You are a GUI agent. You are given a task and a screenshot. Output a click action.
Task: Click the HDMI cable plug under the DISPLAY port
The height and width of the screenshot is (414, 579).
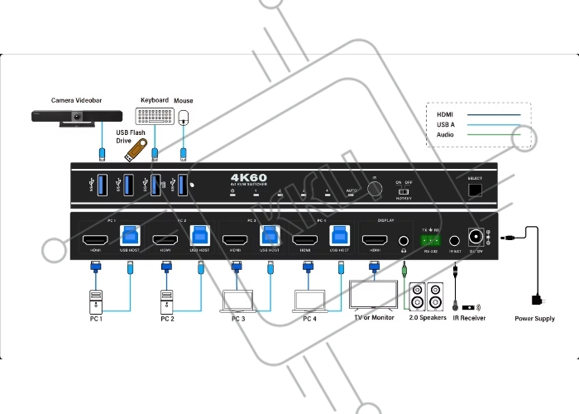tap(374, 267)
